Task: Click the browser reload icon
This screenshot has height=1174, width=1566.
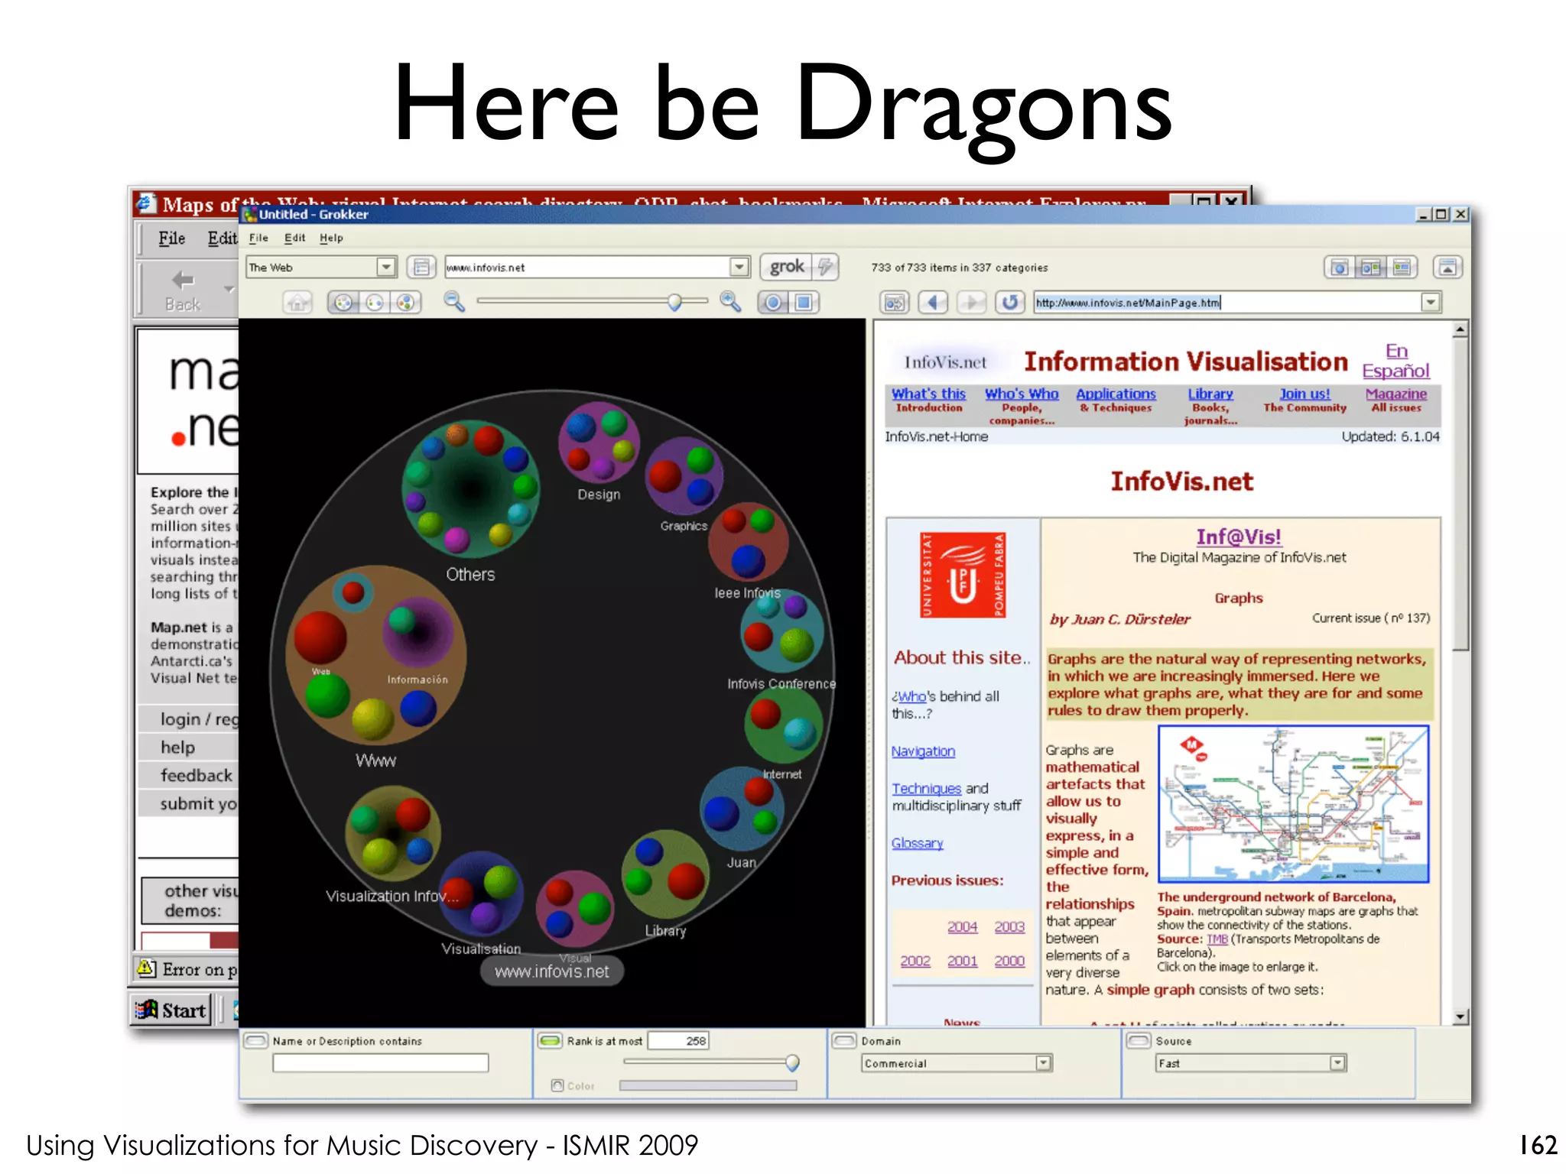Action: [x=1010, y=303]
